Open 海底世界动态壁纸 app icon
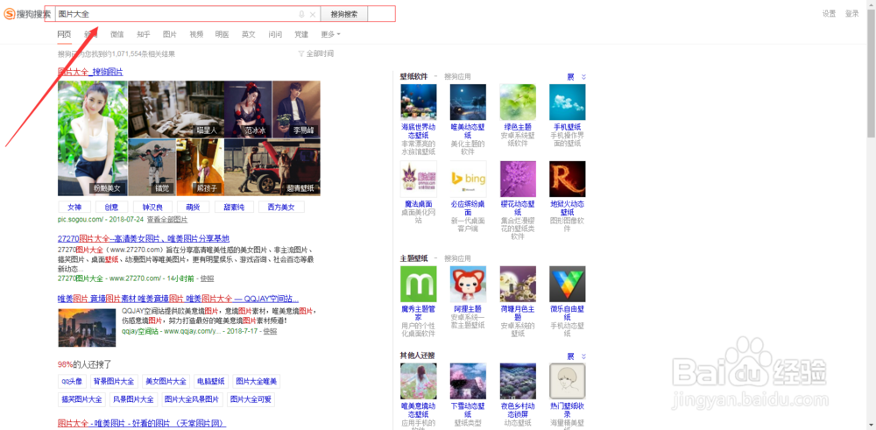Image resolution: width=876 pixels, height=430 pixels. coord(419,102)
